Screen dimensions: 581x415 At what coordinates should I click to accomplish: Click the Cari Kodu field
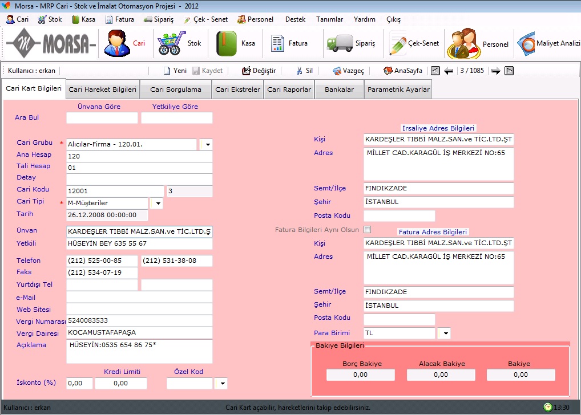click(115, 191)
